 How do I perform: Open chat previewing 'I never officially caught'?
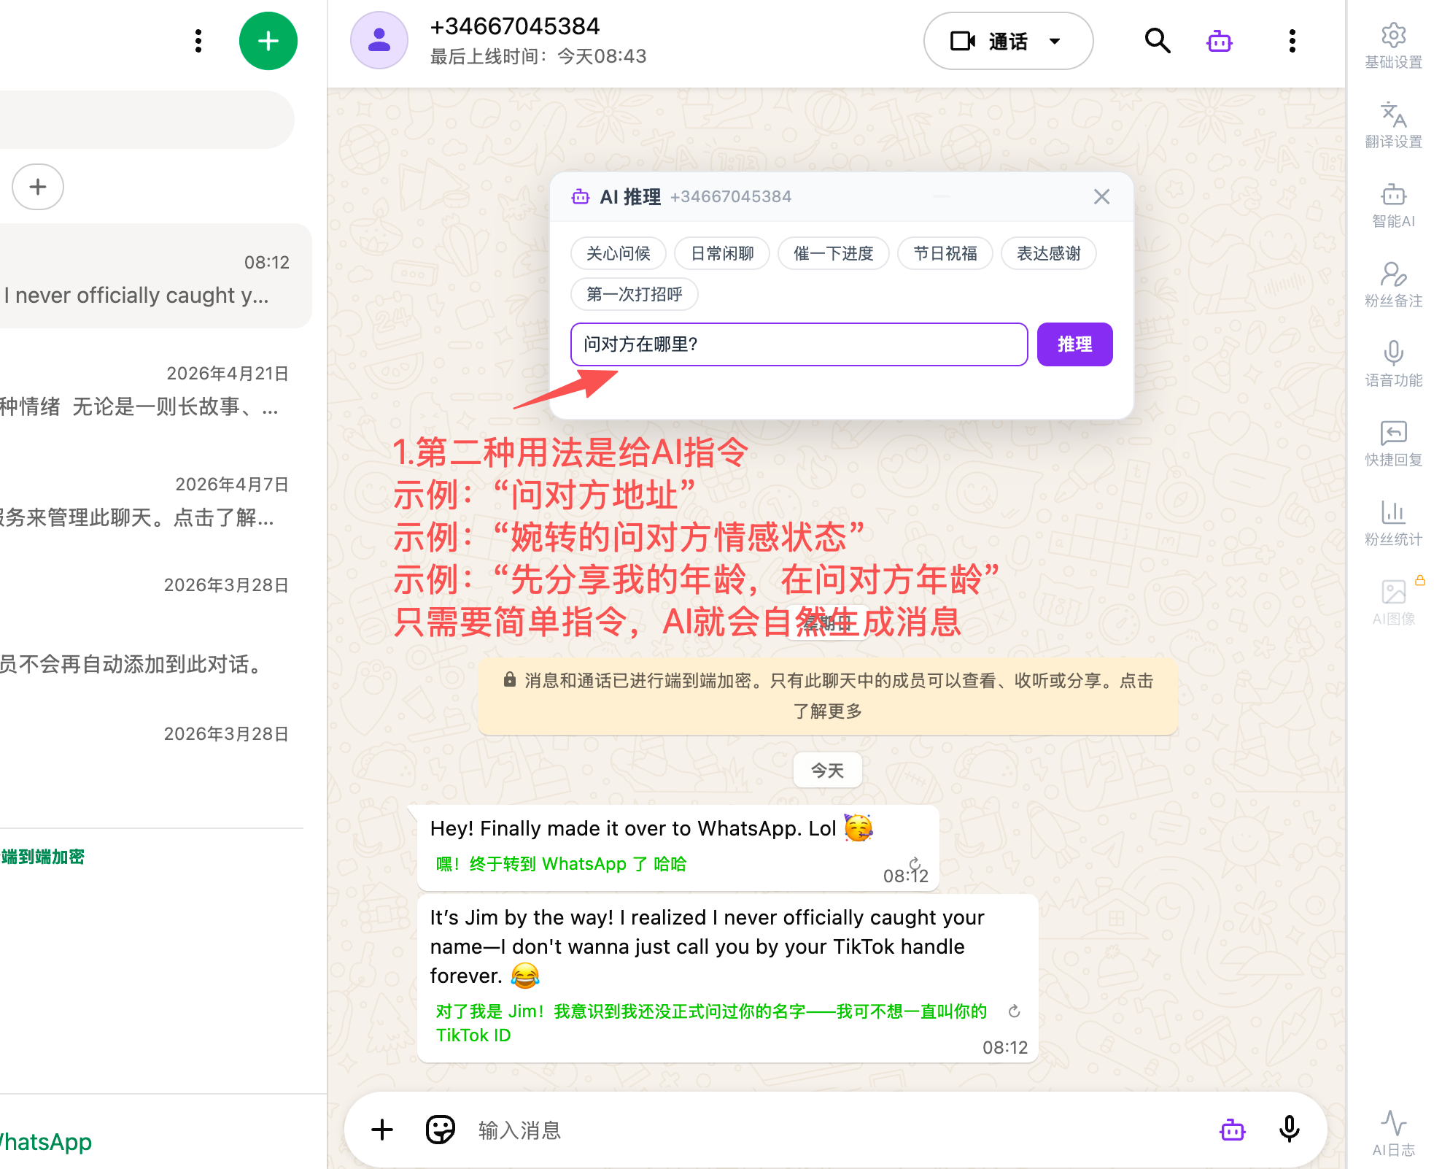coord(155,276)
